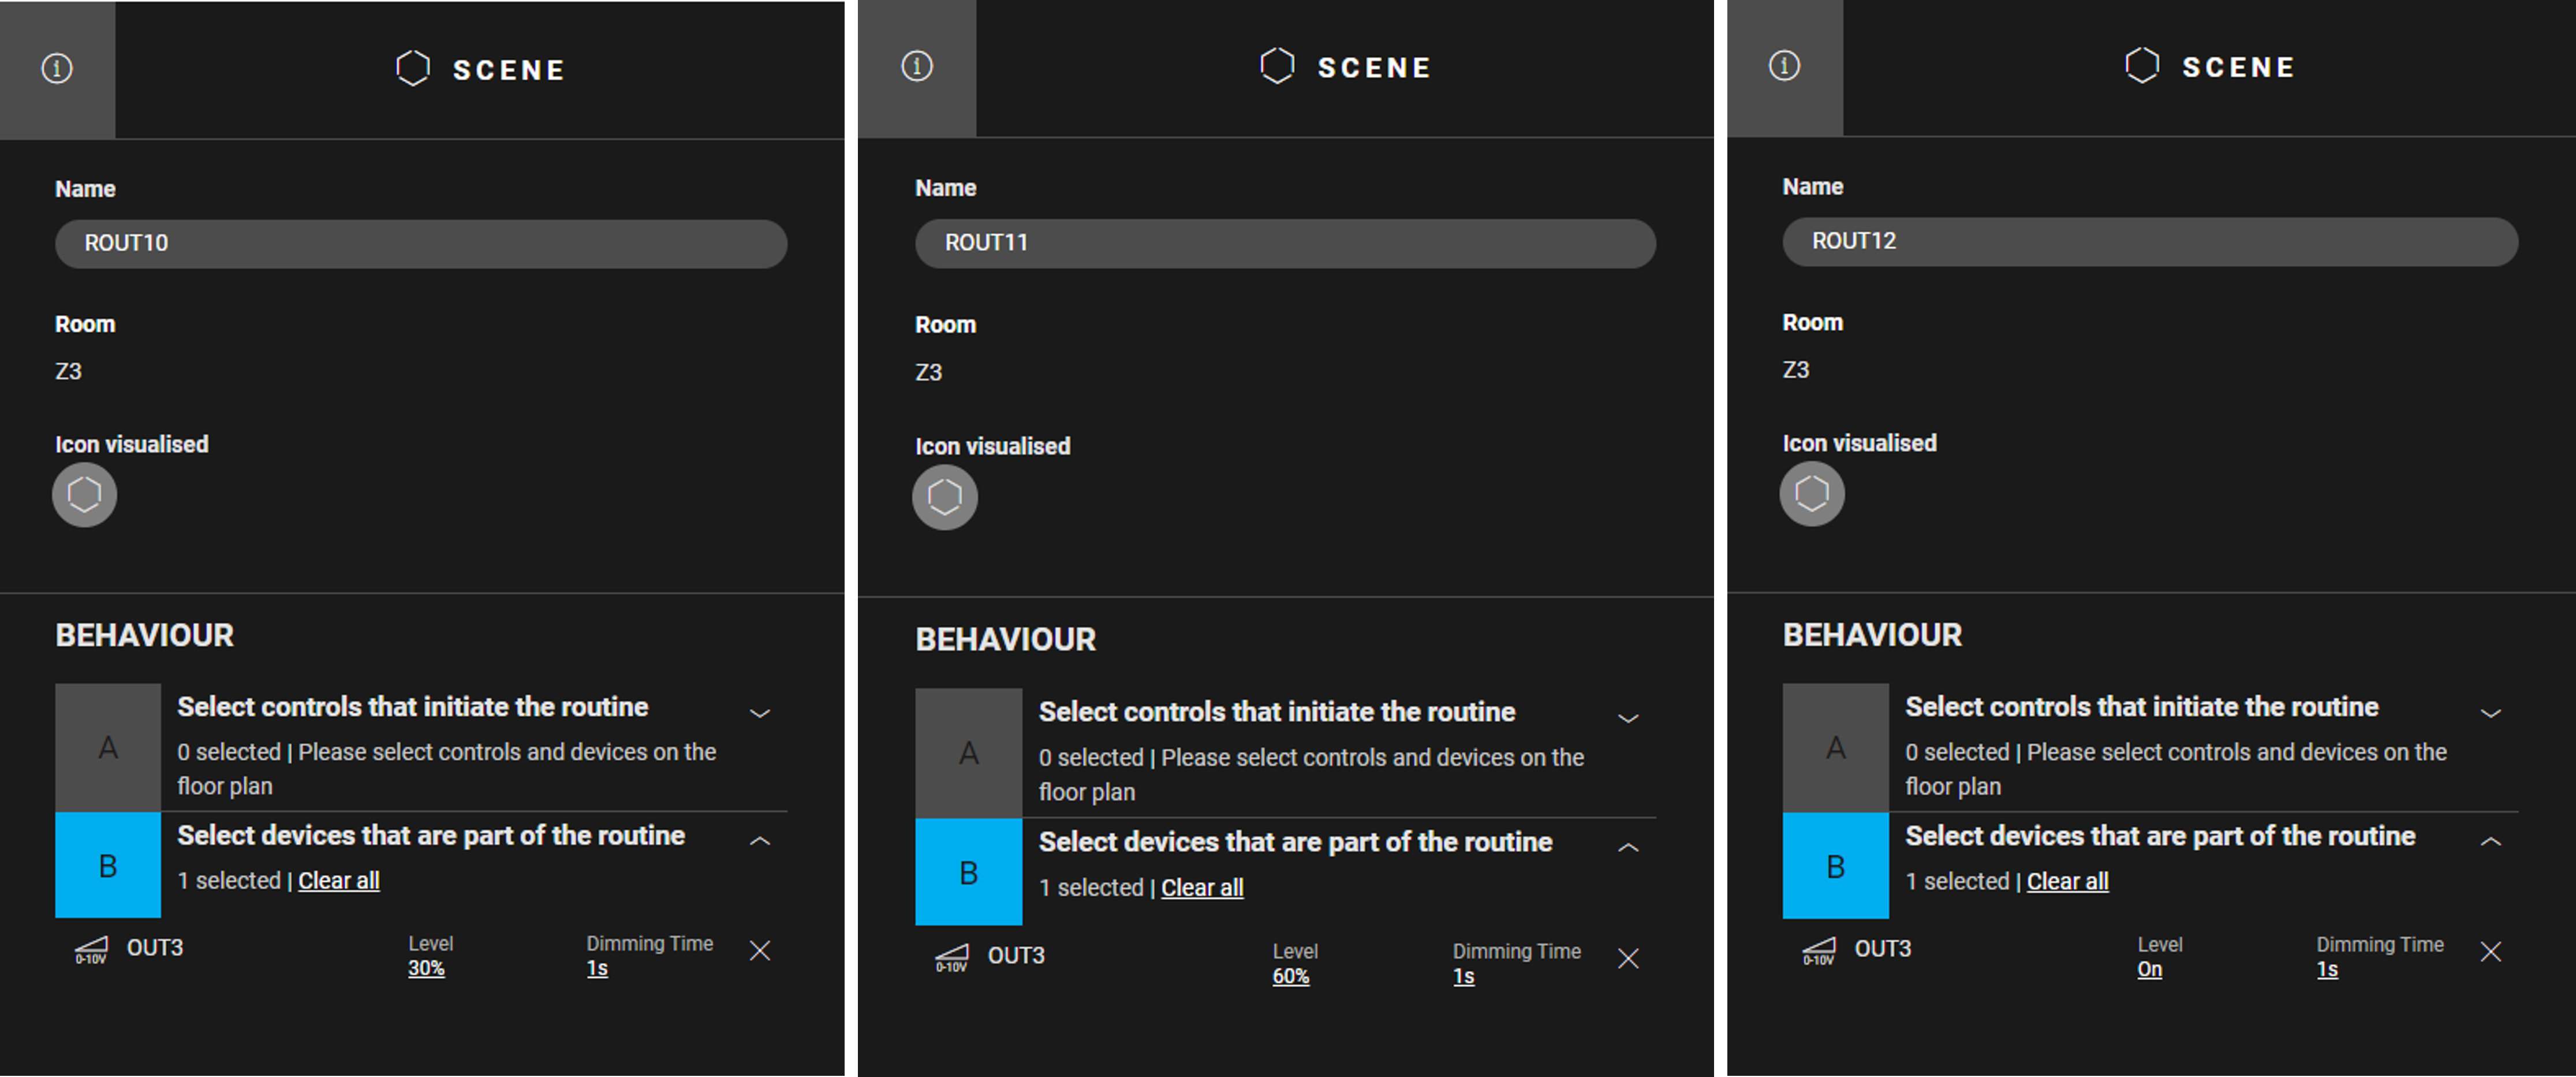The height and width of the screenshot is (1077, 2576).
Task: Click the scene hexagon icon in ROUT11 header
Action: [x=1277, y=66]
